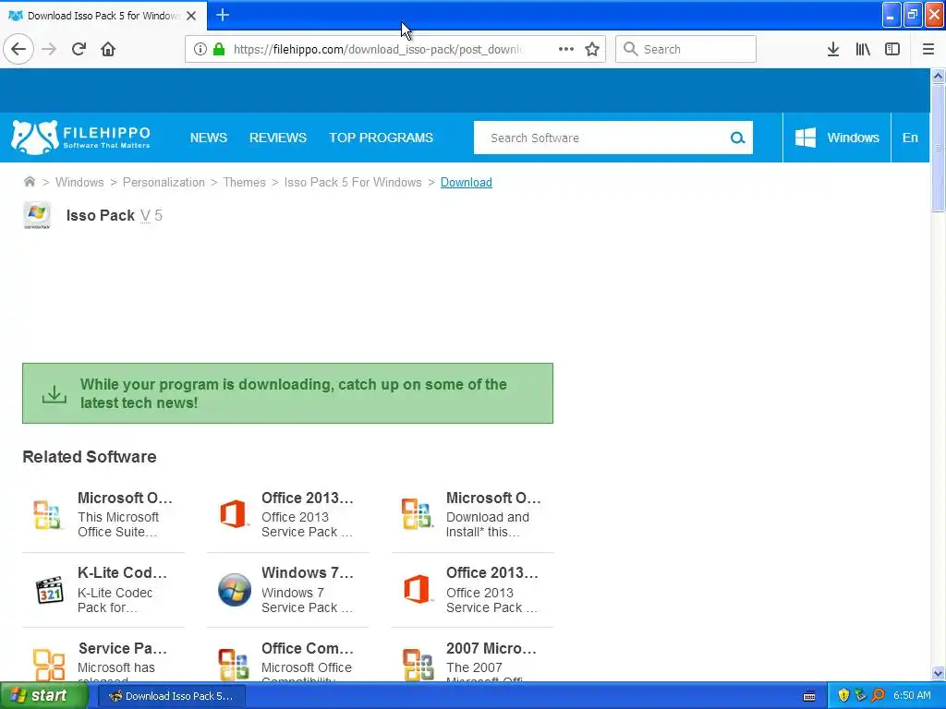Click the scrollbar up arrow
The width and height of the screenshot is (946, 709).
coord(938,76)
